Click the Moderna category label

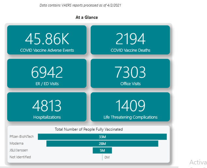click(16, 143)
